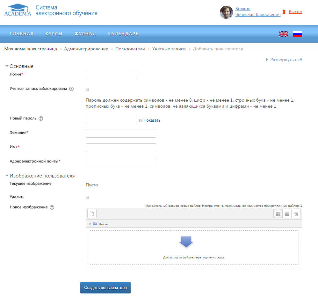Click into the Логин input field

coord(111,75)
